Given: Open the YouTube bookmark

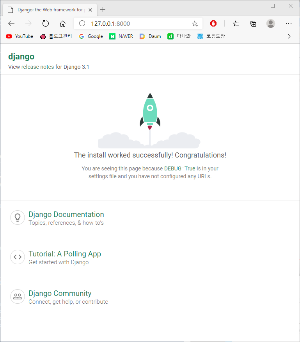Looking at the screenshot, I should click(20, 36).
